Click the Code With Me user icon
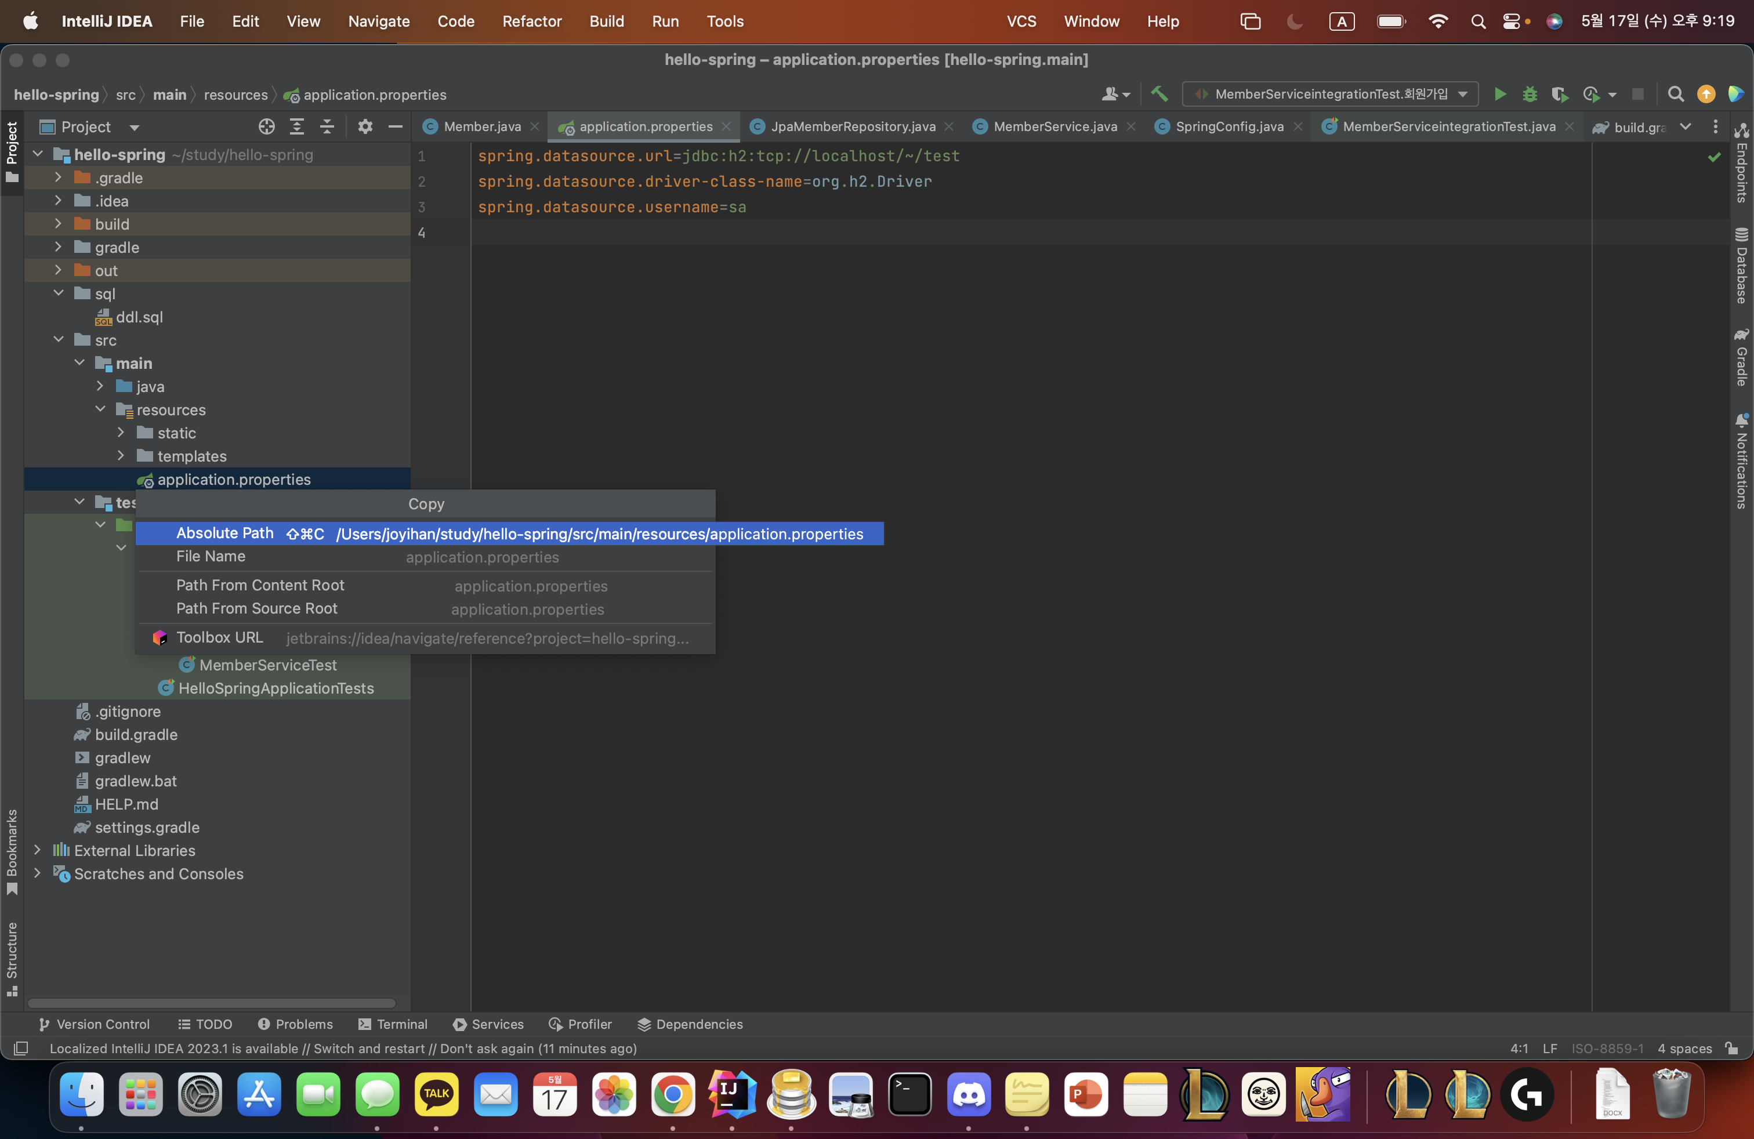1754x1139 pixels. (x=1115, y=95)
